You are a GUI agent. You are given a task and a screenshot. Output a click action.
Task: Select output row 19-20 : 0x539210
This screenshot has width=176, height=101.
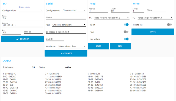(53, 79)
